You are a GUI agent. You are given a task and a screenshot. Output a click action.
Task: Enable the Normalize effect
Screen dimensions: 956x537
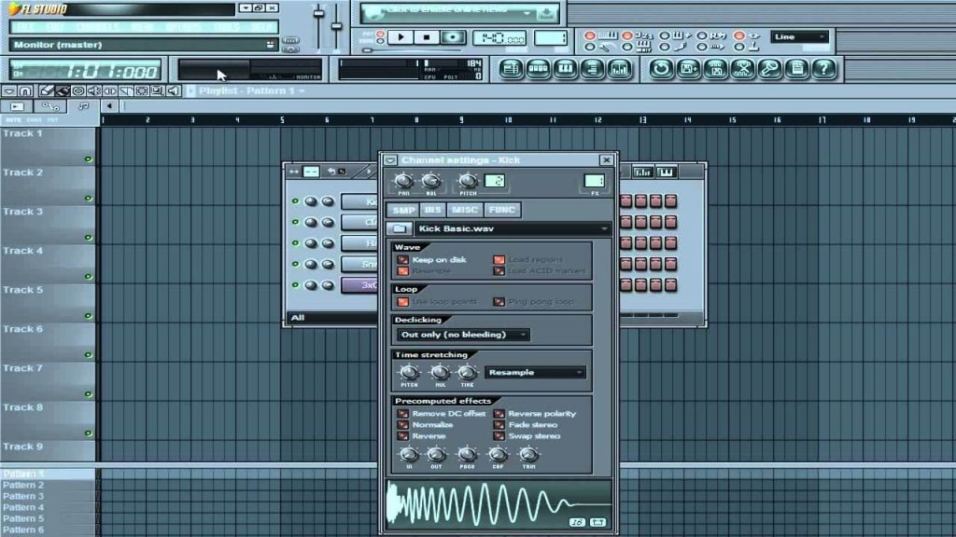click(403, 425)
